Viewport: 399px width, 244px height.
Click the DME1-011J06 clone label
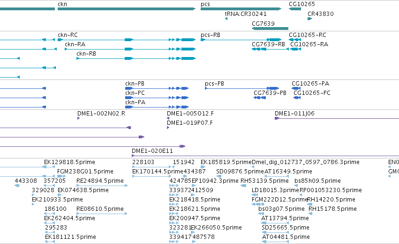(x=294, y=114)
